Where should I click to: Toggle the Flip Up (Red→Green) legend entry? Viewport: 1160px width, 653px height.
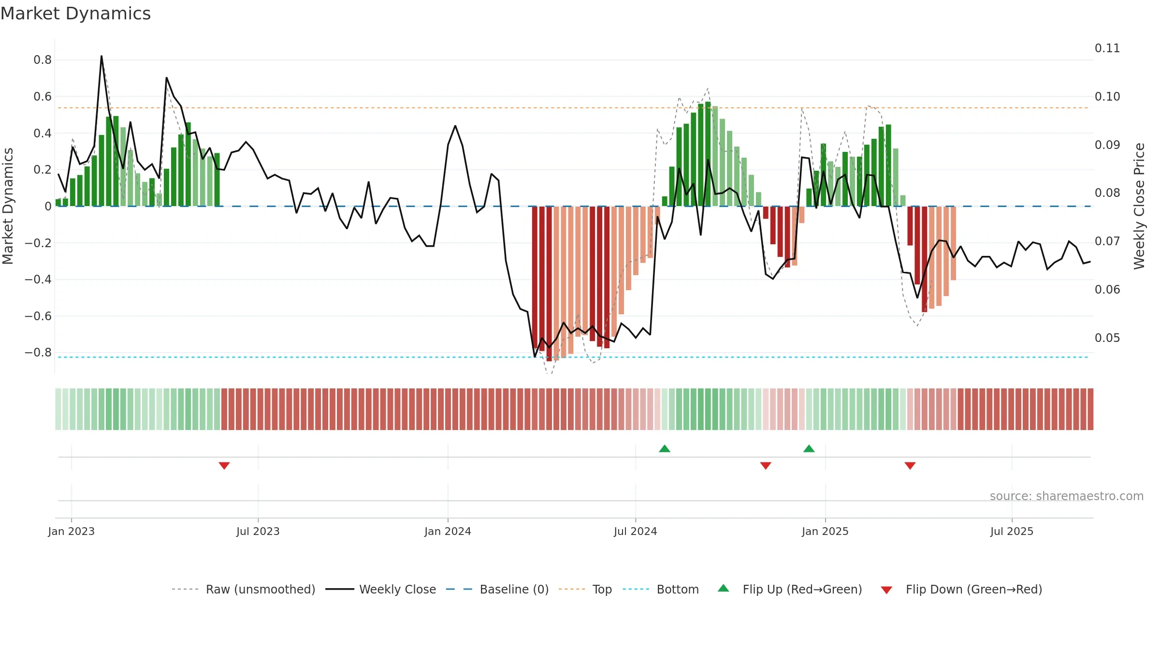(790, 589)
